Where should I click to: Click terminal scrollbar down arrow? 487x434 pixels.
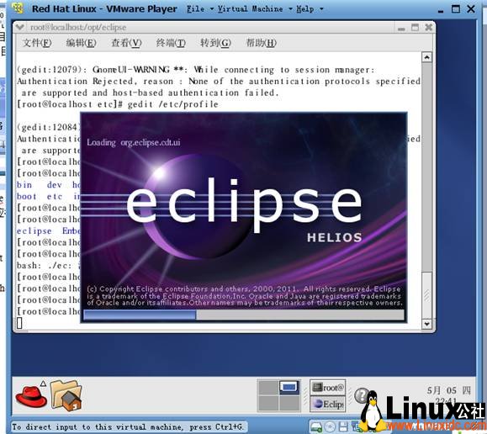coord(426,324)
